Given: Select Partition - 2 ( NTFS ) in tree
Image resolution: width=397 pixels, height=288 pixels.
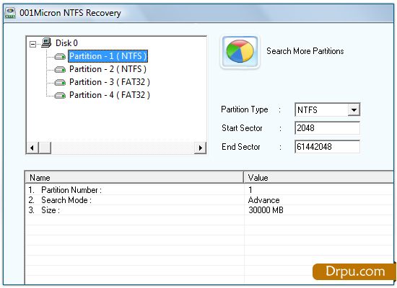Looking at the screenshot, I should pyautogui.click(x=108, y=69).
